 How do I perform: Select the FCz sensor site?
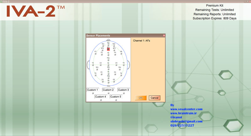point(108,60)
